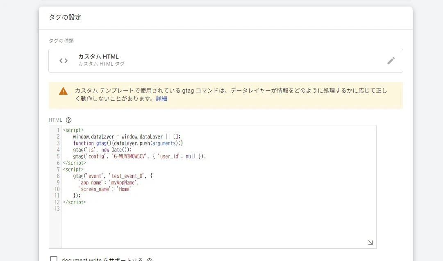Click the 'user_id' key on line 5
Screen dimensions: 443x261
point(169,156)
